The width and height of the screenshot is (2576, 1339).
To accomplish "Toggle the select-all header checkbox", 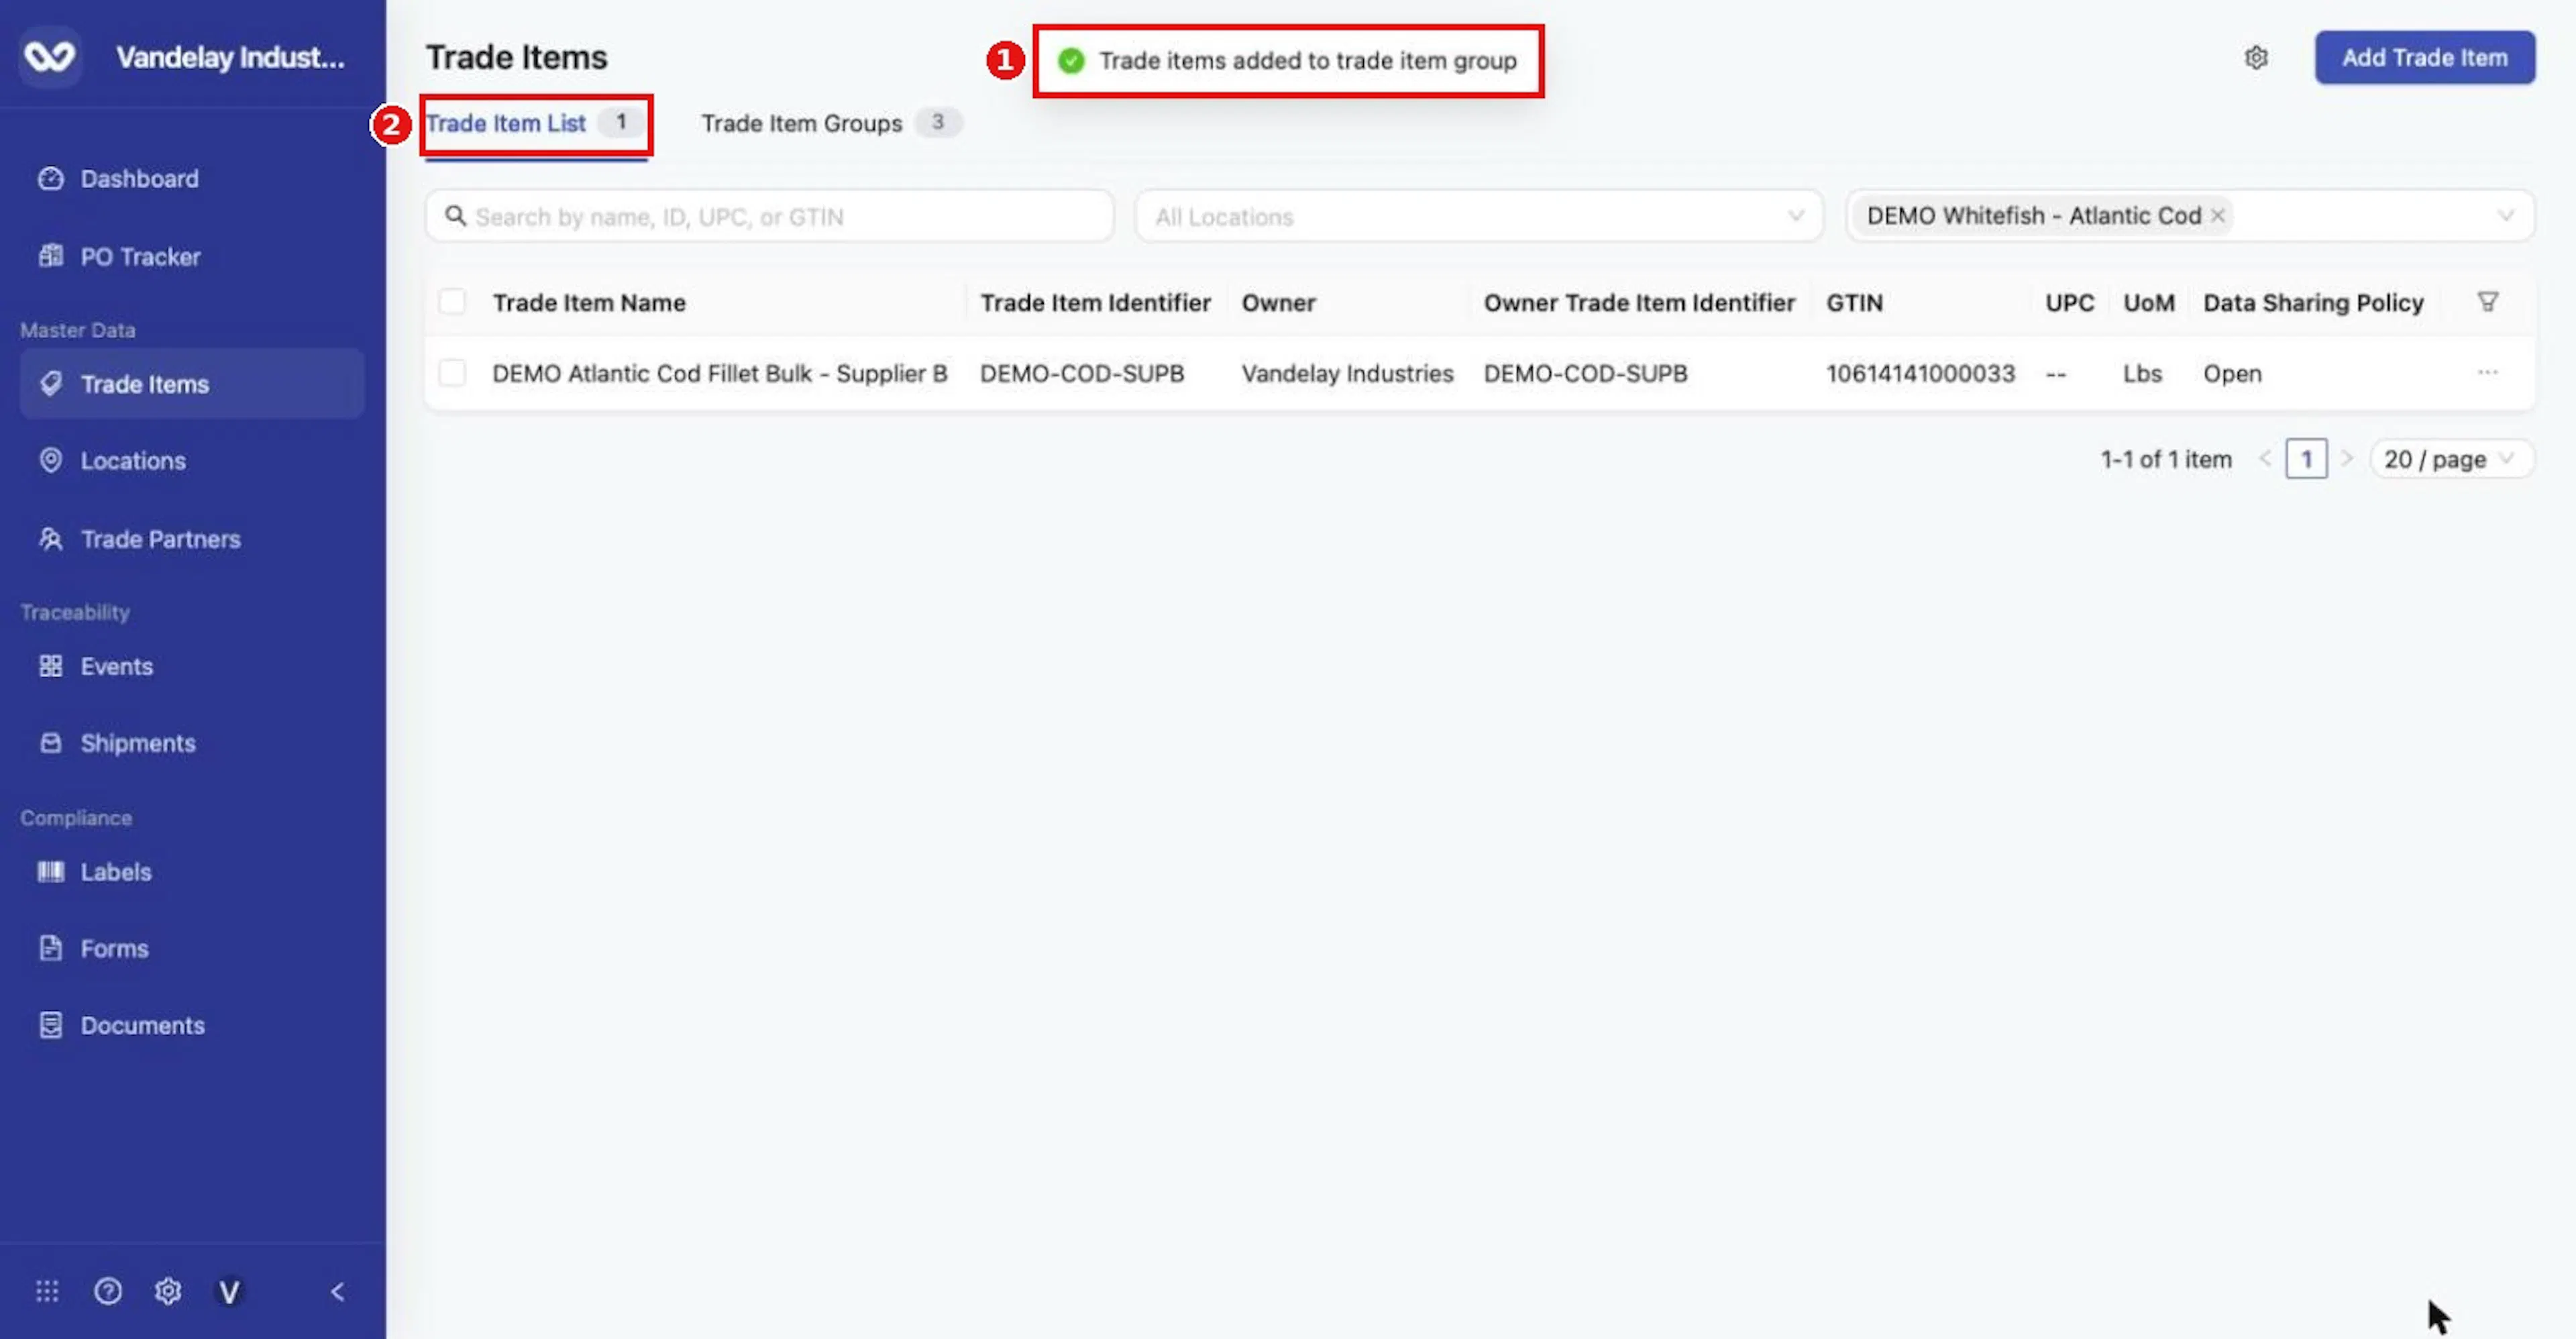I will [x=452, y=302].
